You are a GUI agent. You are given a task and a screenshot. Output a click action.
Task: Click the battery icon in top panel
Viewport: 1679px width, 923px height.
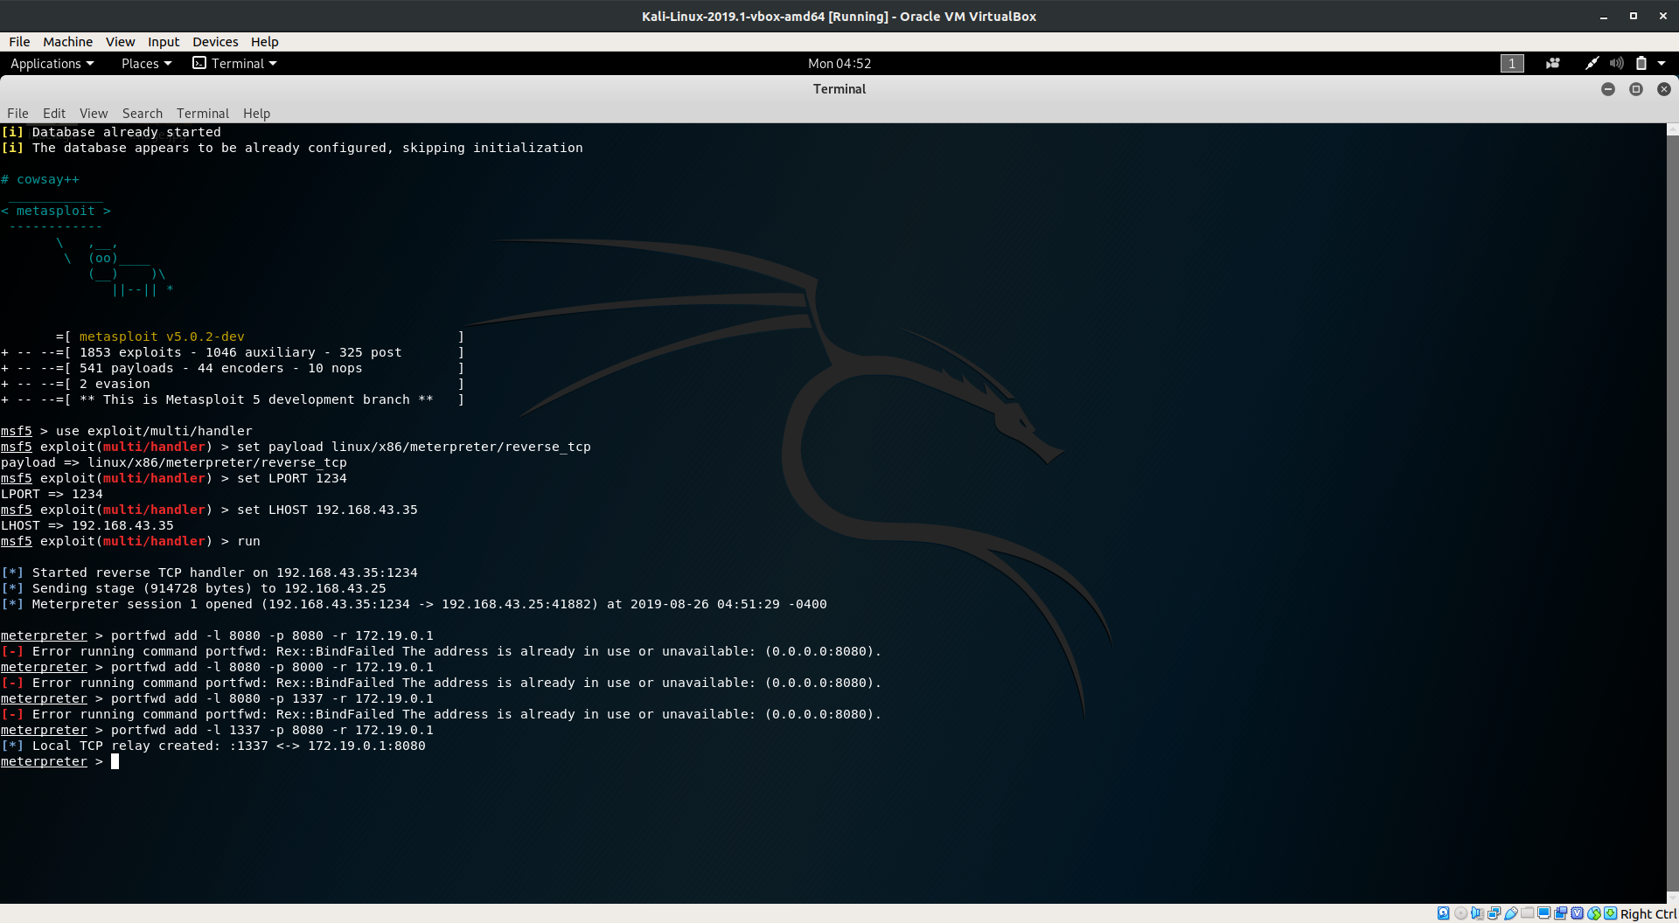1641,64
